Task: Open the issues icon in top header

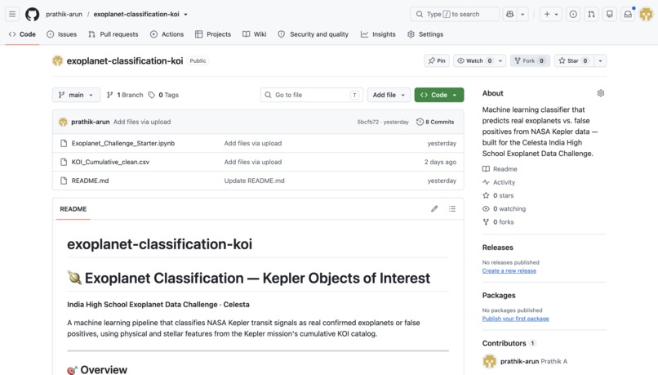Action: [x=573, y=14]
